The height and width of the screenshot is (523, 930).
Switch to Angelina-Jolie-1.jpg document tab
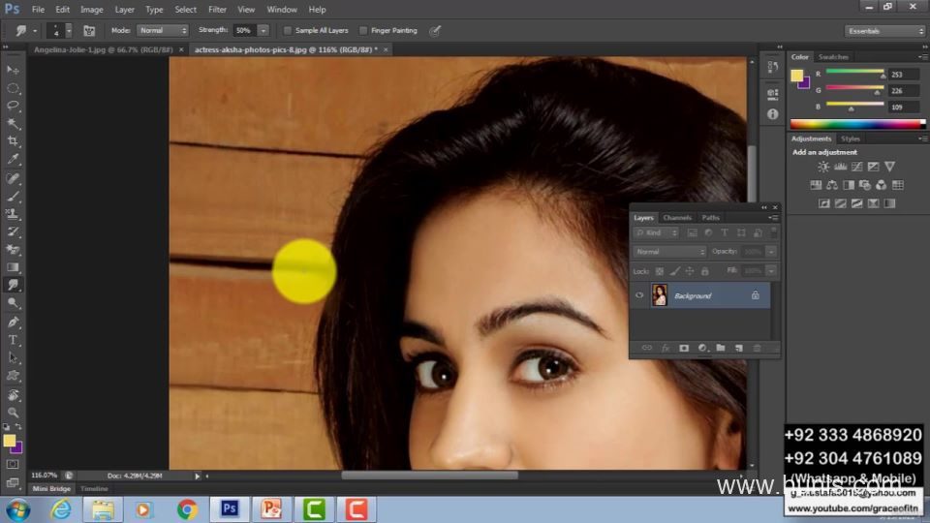tap(104, 49)
